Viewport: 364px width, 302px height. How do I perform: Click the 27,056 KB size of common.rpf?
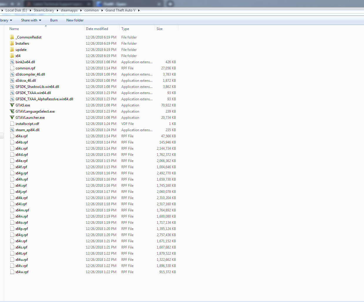tap(168, 68)
